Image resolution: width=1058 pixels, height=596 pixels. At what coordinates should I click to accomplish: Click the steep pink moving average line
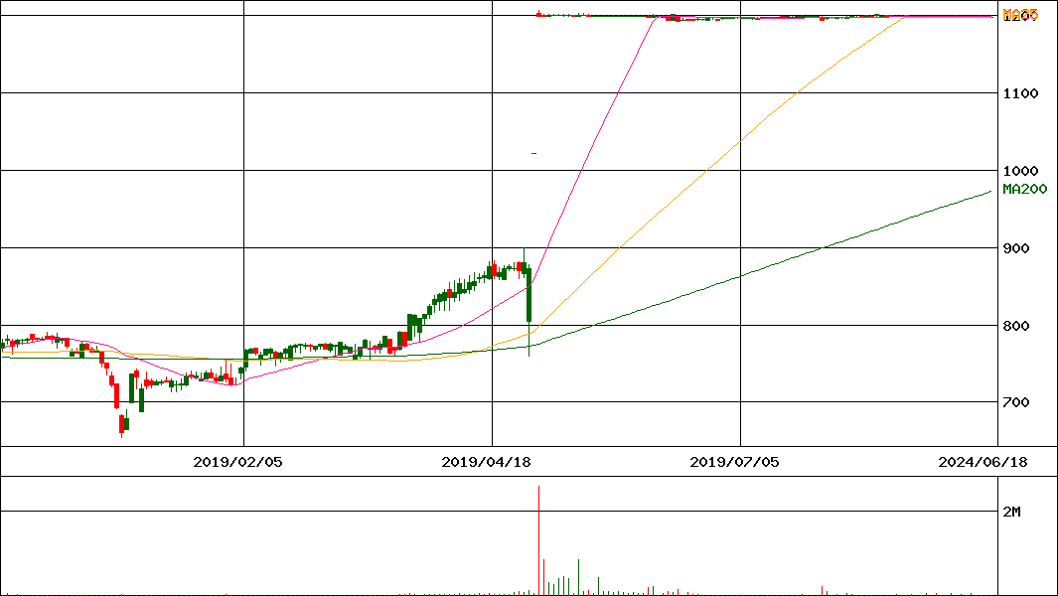596,149
